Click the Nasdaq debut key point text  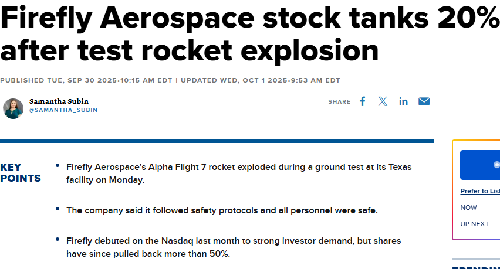(x=233, y=247)
